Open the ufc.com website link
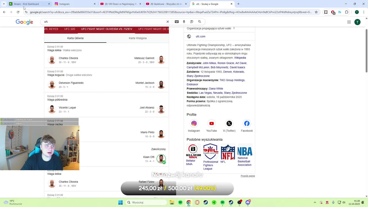This screenshot has height=207, width=368. click(x=200, y=37)
